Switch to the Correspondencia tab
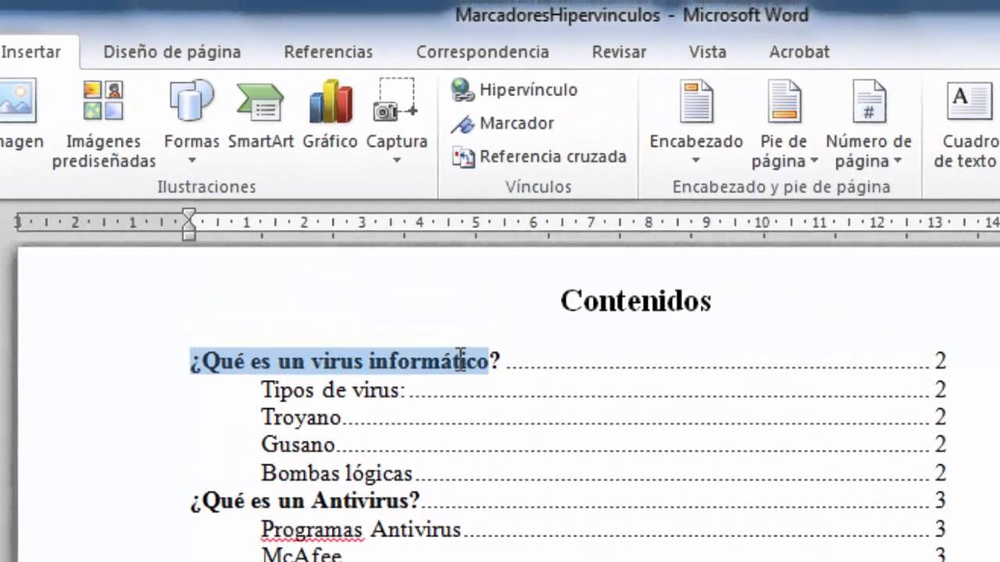Viewport: 1000px width, 562px height. 482,52
